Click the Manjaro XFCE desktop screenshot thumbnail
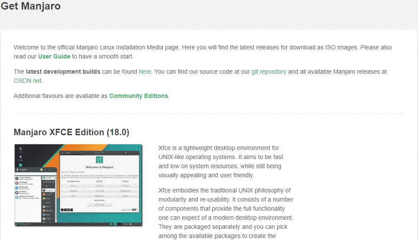 point(78,185)
